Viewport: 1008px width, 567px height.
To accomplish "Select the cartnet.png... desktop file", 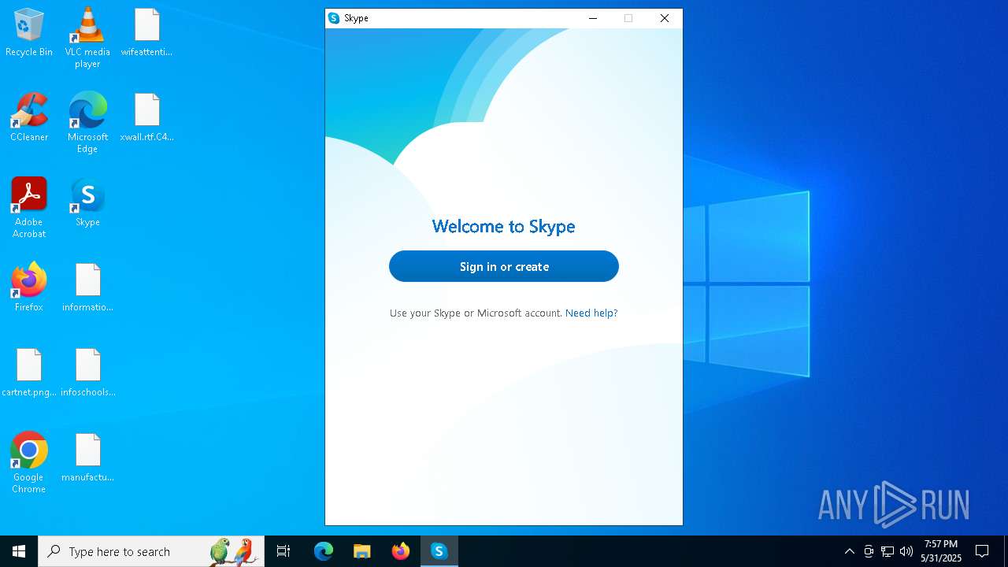I will pos(29,373).
